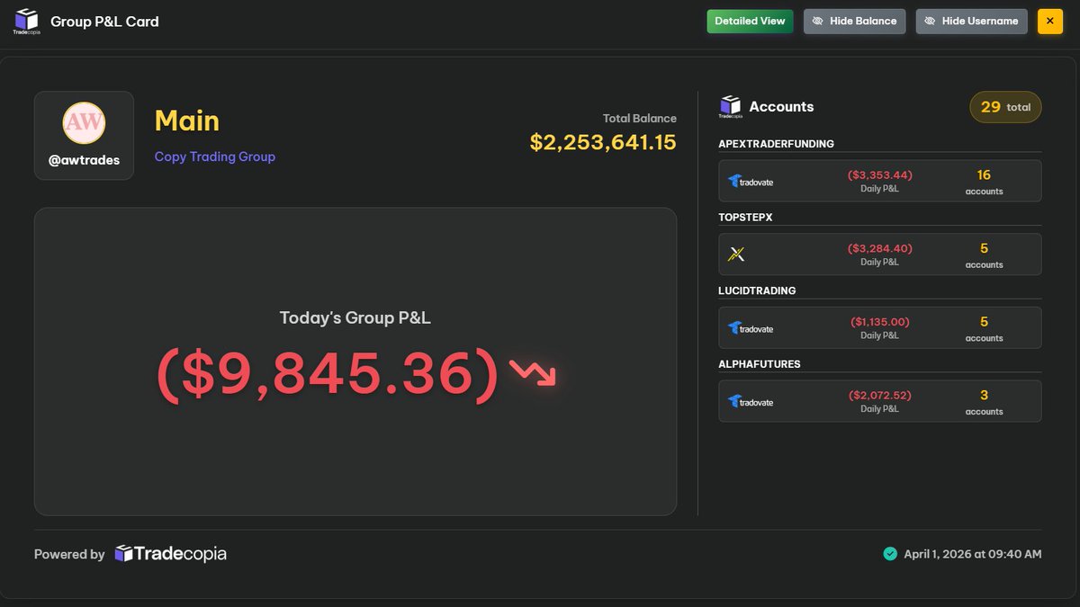Select ($3,353.44) daily P&L
Image resolution: width=1080 pixels, height=607 pixels.
[x=879, y=174]
